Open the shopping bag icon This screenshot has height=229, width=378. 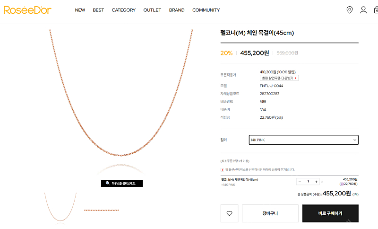pyautogui.click(x=376, y=10)
